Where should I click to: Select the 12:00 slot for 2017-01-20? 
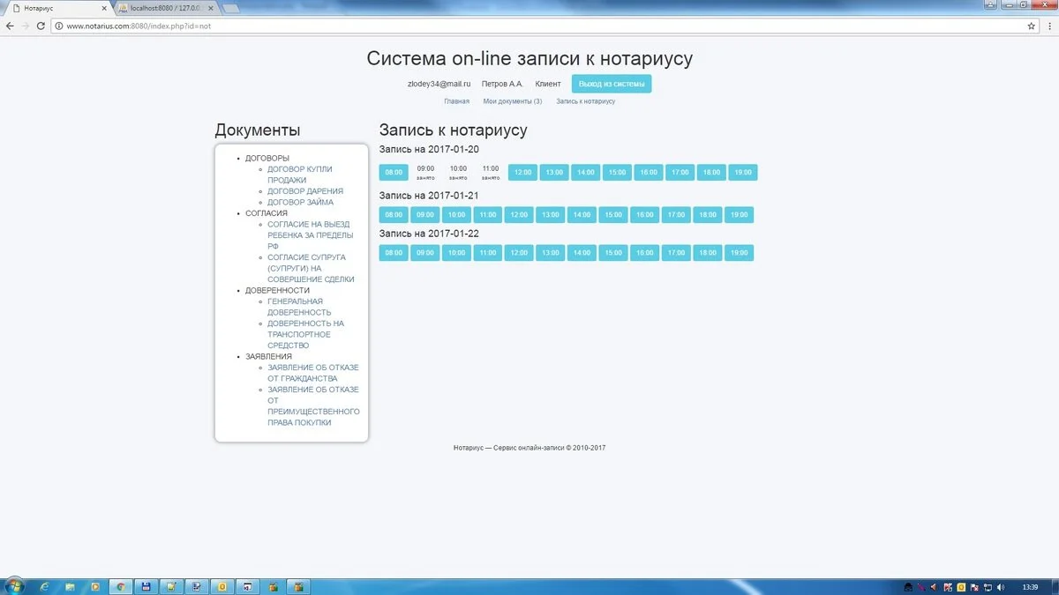522,172
